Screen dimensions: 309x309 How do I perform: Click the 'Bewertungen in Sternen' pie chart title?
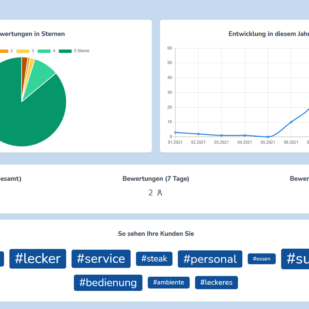pyautogui.click(x=32, y=34)
